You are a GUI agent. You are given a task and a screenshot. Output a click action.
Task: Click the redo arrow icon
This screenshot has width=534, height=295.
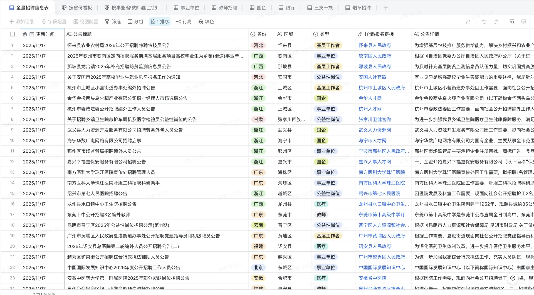point(496,21)
